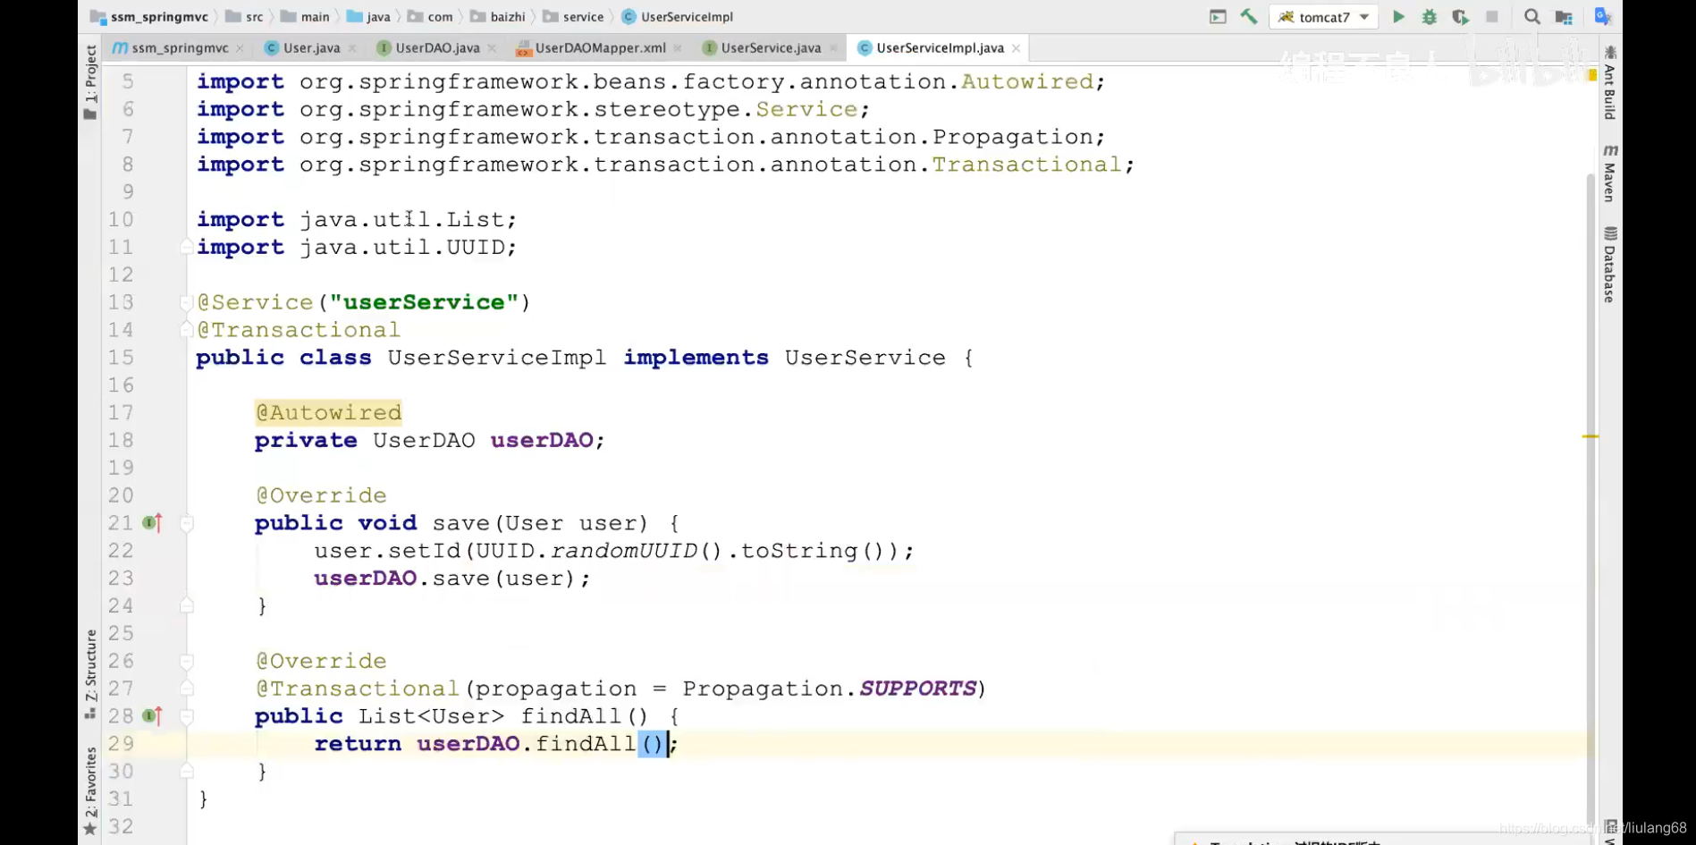Close the UserService.java tab
The image size is (1696, 845).
833,48
